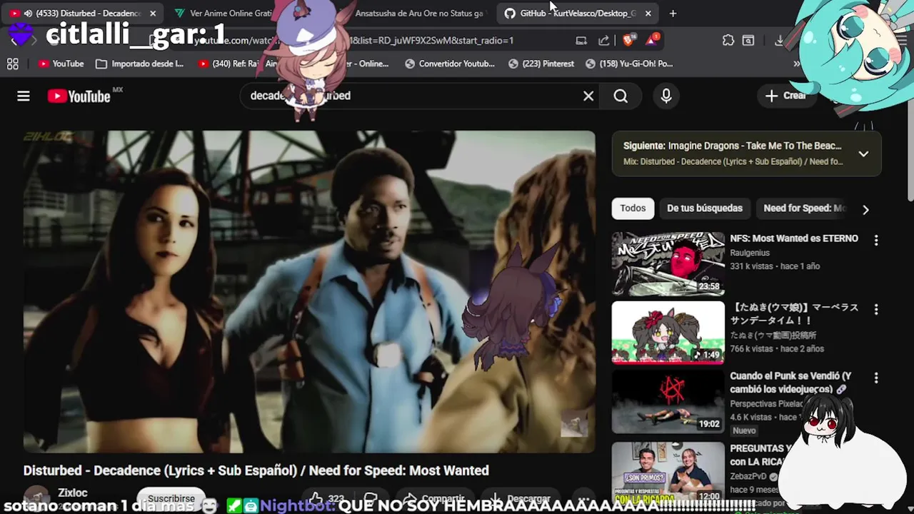Viewport: 914px width, 514px height.
Task: Click the Disturbed - Decadence video title
Action: (256, 470)
